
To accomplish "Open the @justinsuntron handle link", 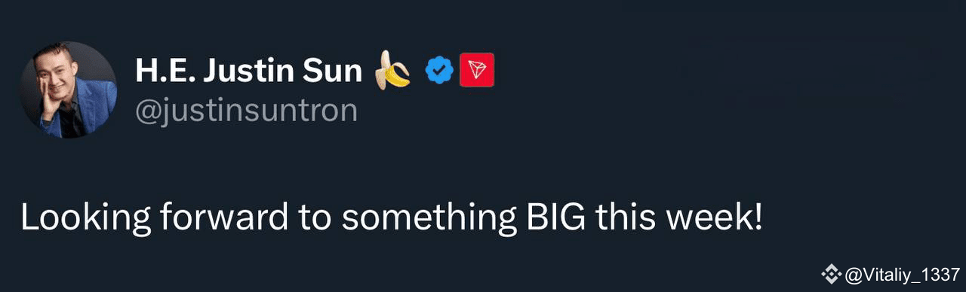I will pyautogui.click(x=246, y=110).
